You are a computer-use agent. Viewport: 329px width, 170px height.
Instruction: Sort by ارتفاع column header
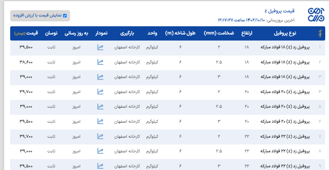pos(247,33)
